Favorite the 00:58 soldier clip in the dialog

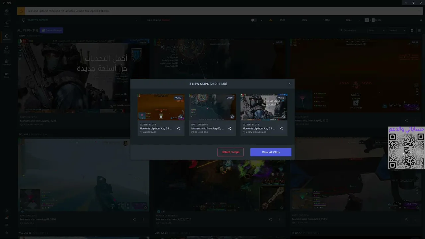[x=284, y=117]
